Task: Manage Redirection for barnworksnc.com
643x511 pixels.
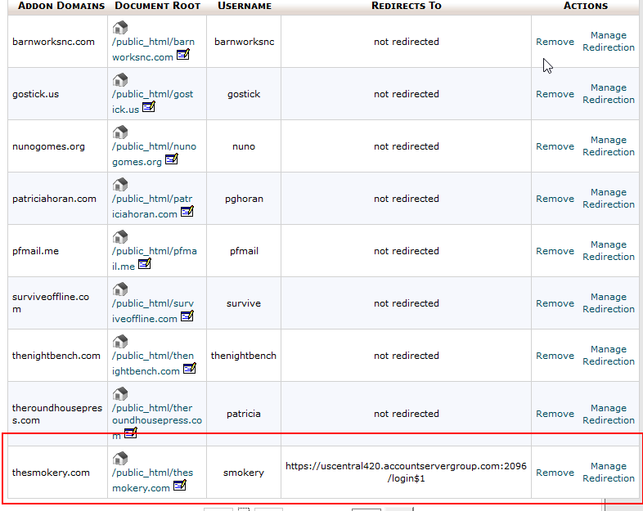Action: pos(609,42)
